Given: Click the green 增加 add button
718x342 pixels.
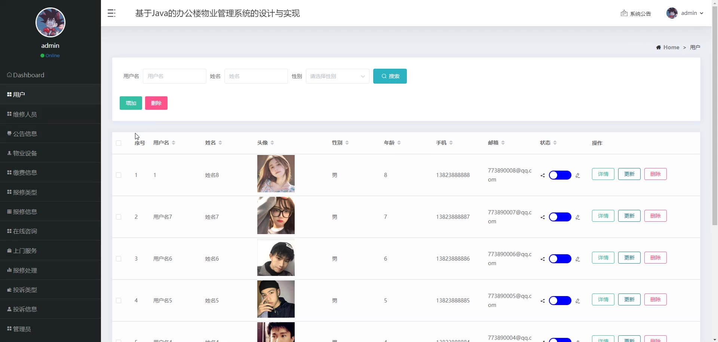Looking at the screenshot, I should (131, 103).
